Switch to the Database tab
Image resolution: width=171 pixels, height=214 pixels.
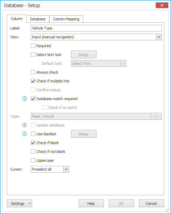(x=38, y=19)
